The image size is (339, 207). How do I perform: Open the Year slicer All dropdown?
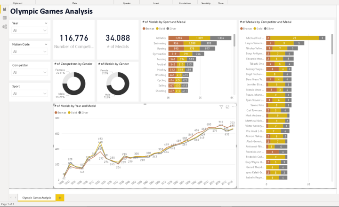(30, 31)
